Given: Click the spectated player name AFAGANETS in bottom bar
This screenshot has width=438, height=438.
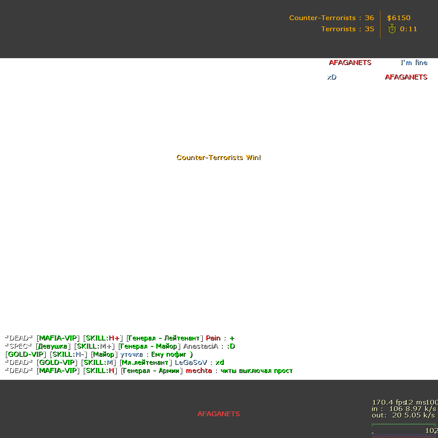Looking at the screenshot, I should click(x=219, y=414).
